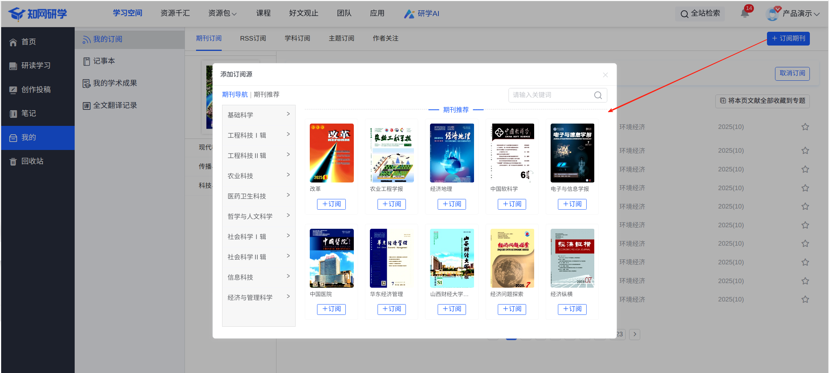Expand 经济与管理科学 category
The width and height of the screenshot is (829, 373).
pyautogui.click(x=258, y=297)
